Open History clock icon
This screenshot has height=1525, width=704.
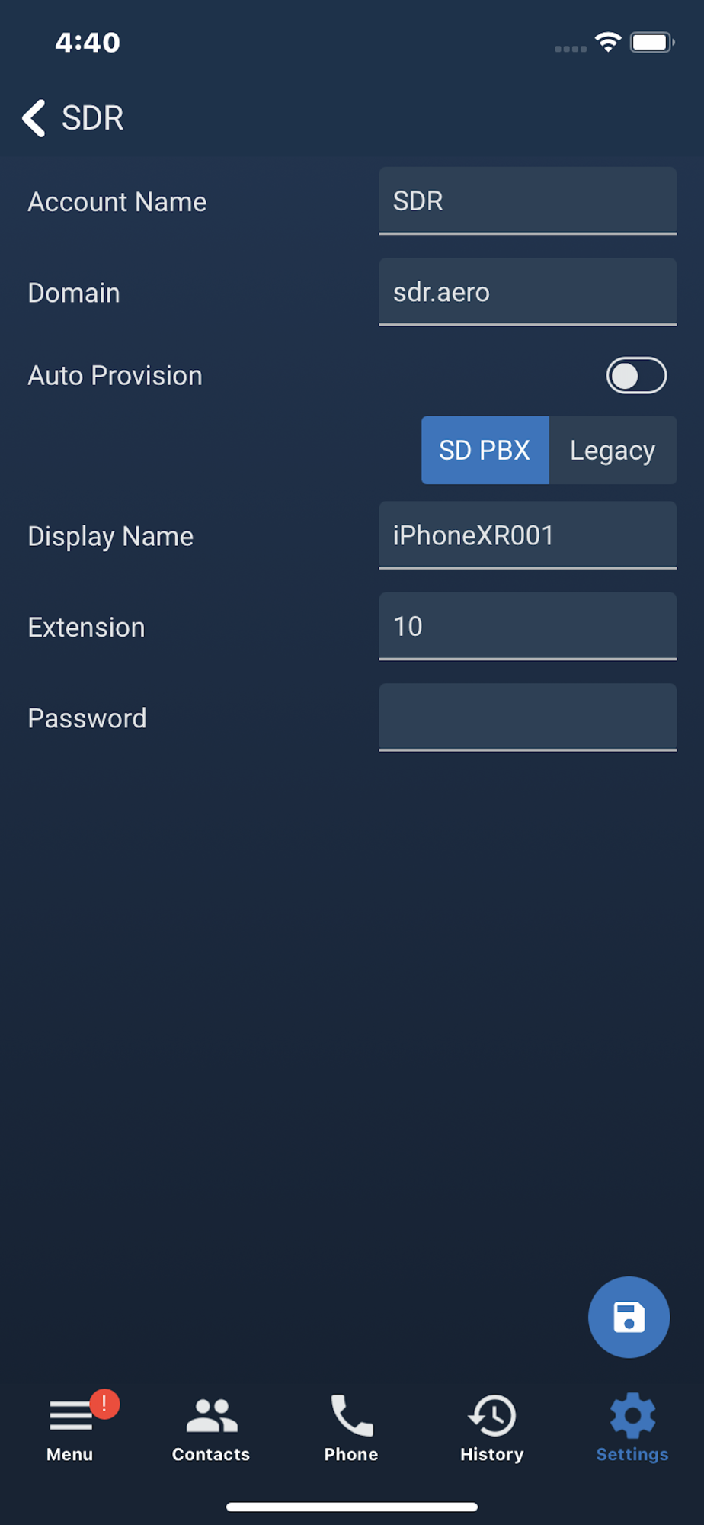click(492, 1415)
